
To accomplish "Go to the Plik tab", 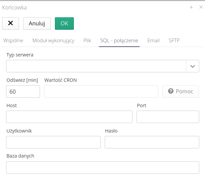I will click(x=87, y=41).
